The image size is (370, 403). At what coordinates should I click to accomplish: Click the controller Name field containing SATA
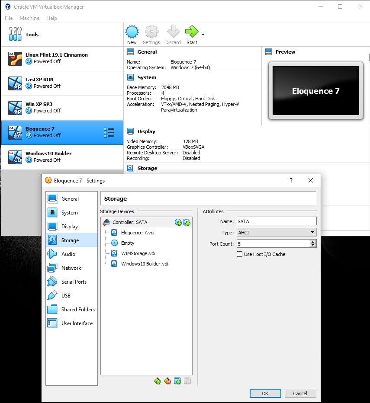277,221
